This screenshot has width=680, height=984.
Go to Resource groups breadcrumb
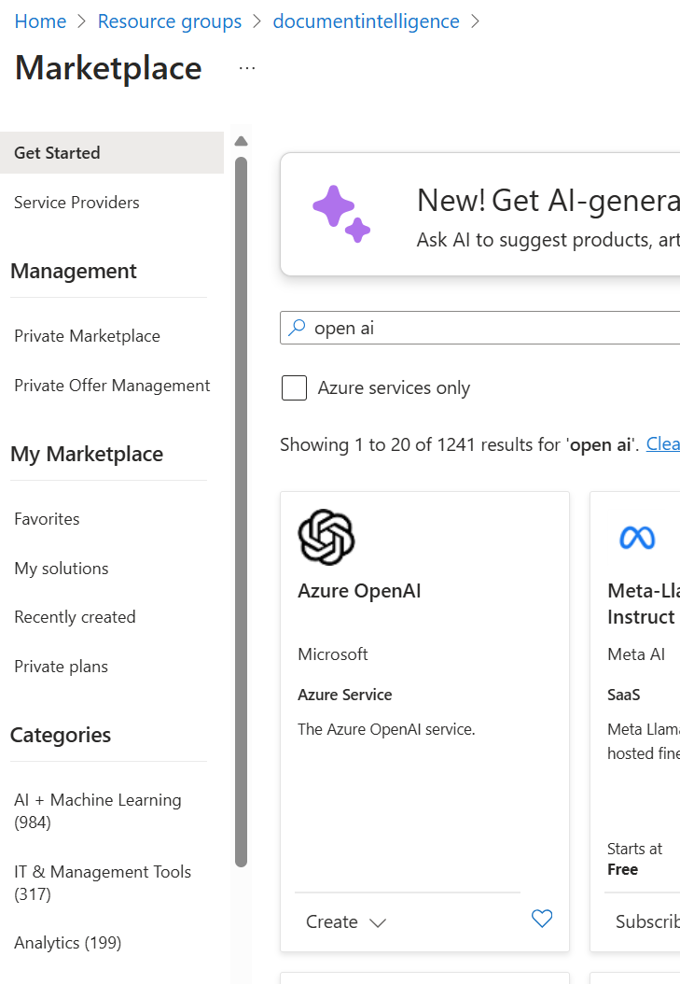pyautogui.click(x=169, y=21)
